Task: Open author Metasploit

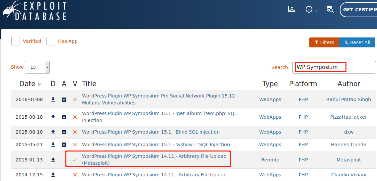Action: tap(348, 160)
